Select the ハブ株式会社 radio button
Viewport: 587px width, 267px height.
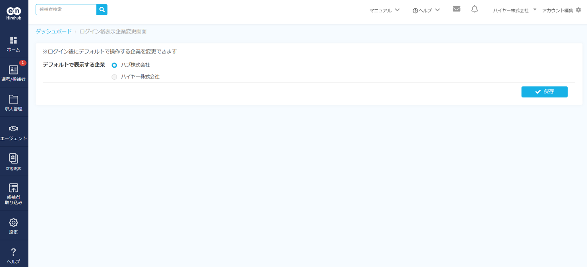[x=114, y=65]
